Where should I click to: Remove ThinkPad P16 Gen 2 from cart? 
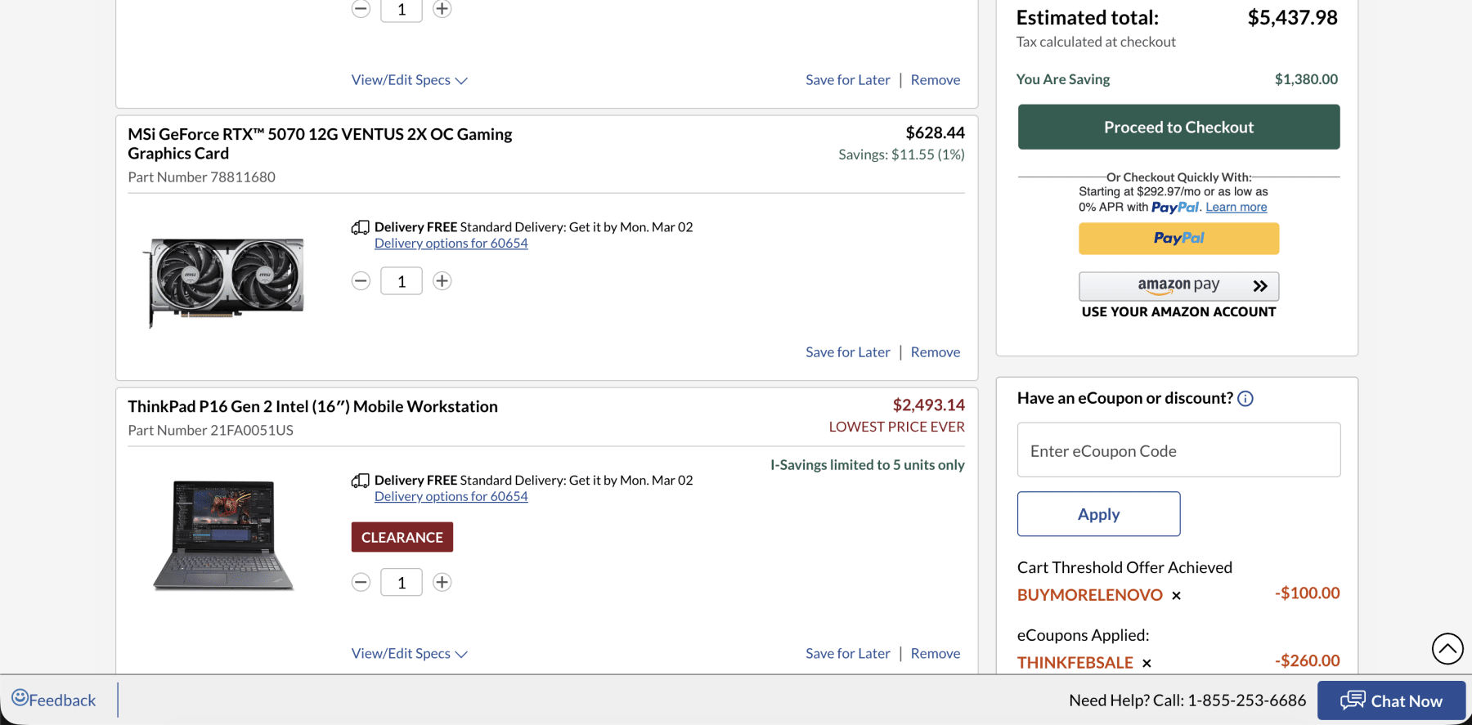pyautogui.click(x=935, y=654)
